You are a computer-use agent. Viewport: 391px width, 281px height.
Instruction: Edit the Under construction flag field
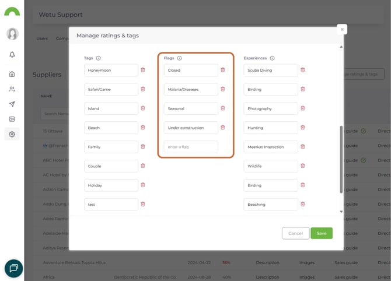[191, 128]
